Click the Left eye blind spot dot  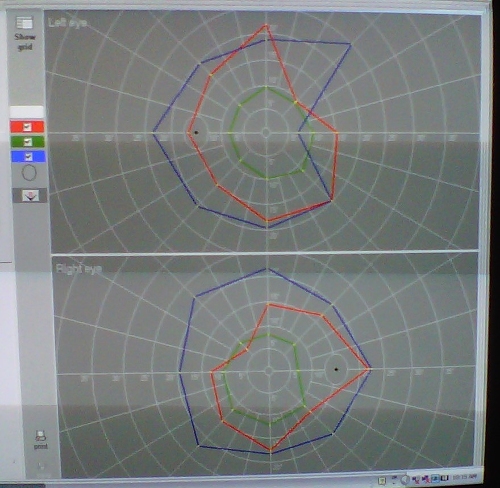tap(196, 132)
